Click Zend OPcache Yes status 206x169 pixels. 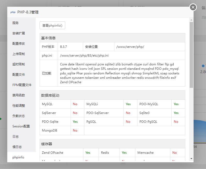click(x=88, y=153)
